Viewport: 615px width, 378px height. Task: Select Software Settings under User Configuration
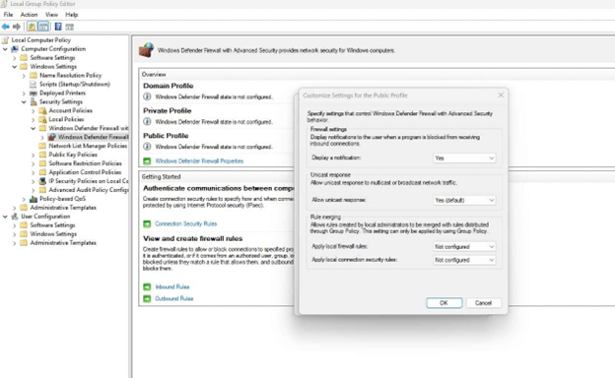pos(52,225)
